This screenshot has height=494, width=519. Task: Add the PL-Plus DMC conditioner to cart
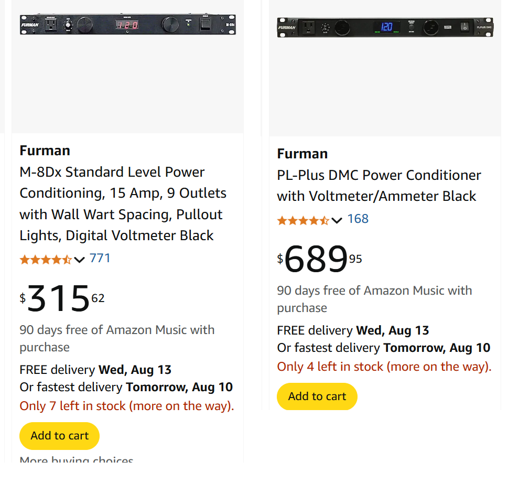(317, 396)
